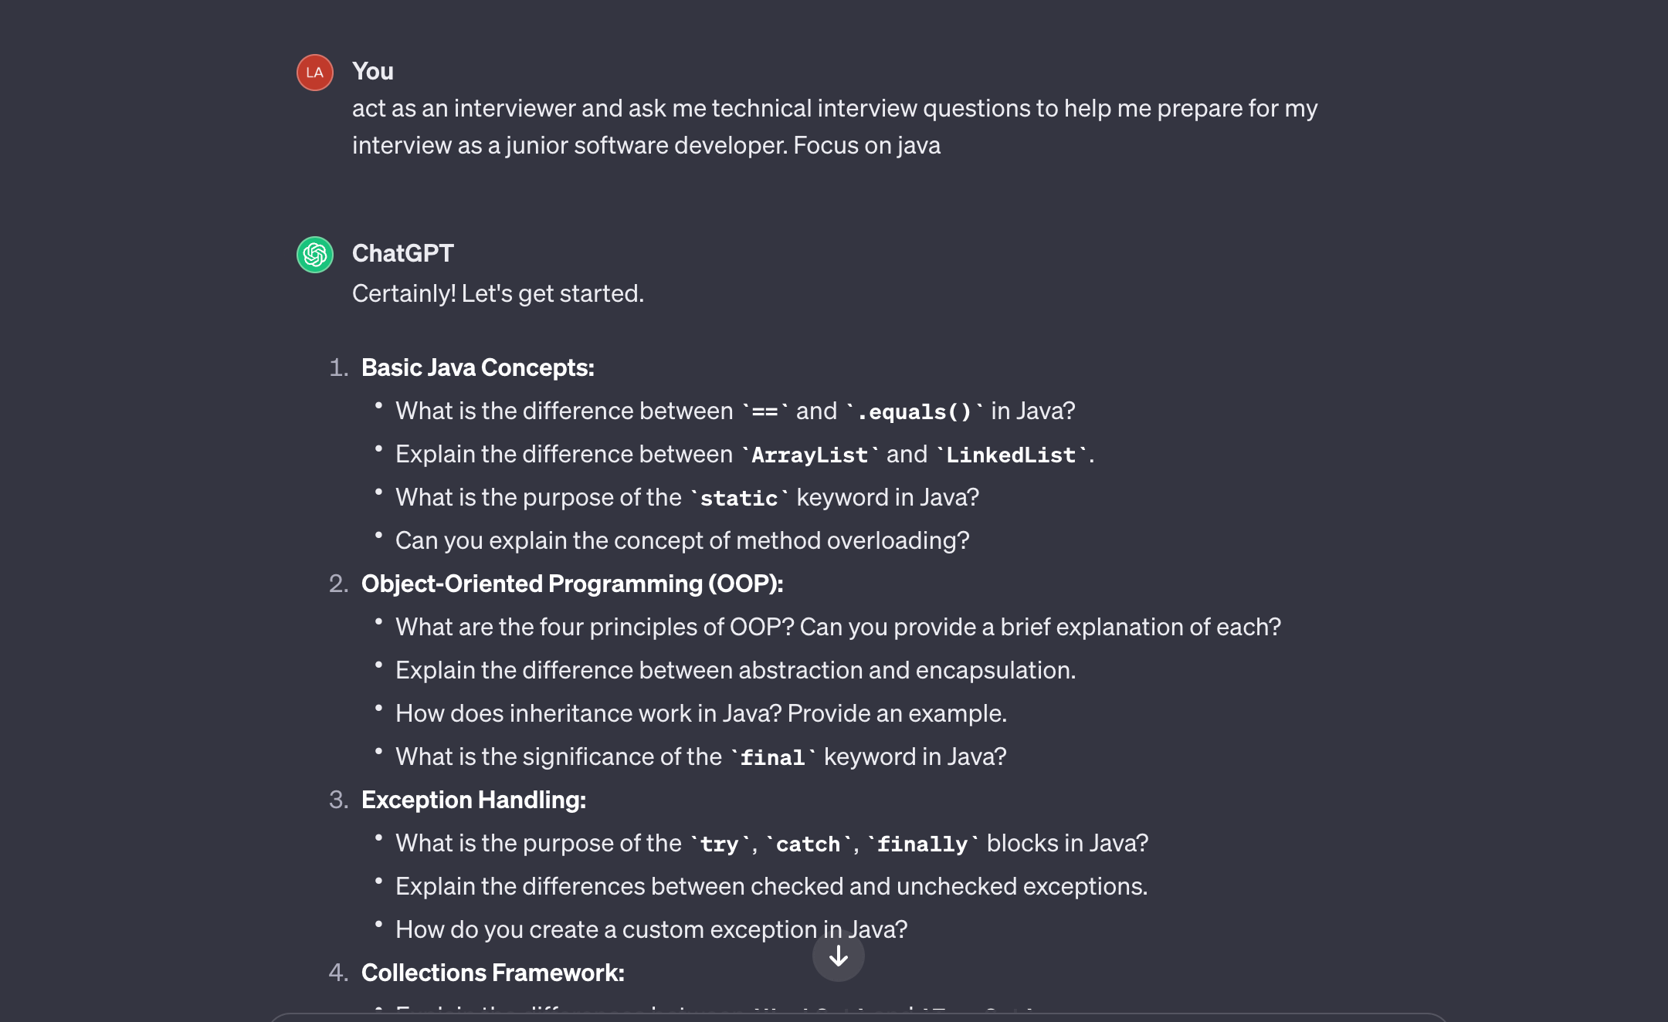This screenshot has width=1668, height=1022.
Task: Click the user prompt about interview questions
Action: (x=835, y=127)
